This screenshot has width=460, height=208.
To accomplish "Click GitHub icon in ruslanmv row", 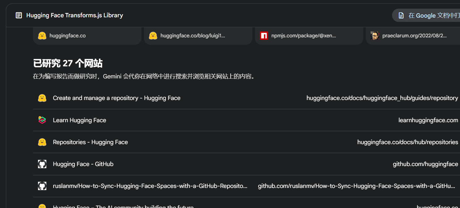I will coord(42,186).
